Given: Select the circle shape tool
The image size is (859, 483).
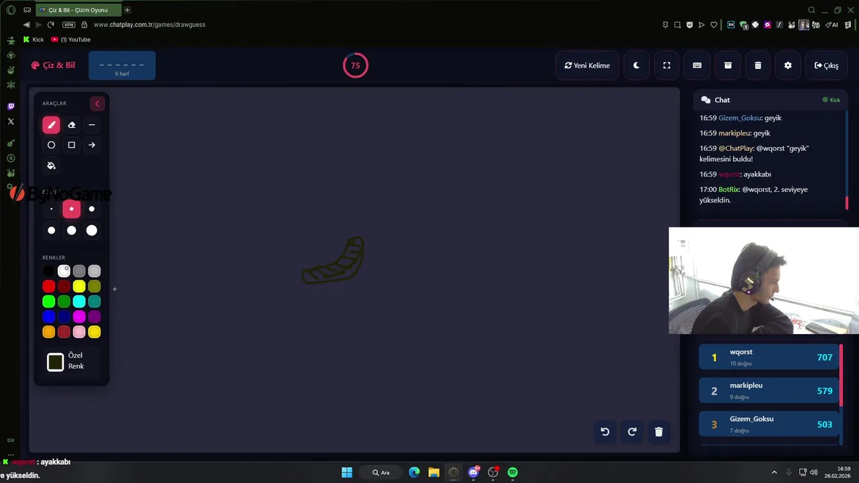Looking at the screenshot, I should tap(51, 145).
